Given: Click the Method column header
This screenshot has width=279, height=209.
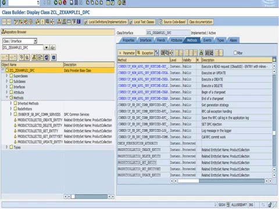Looking at the screenshot, I should click(144, 60).
